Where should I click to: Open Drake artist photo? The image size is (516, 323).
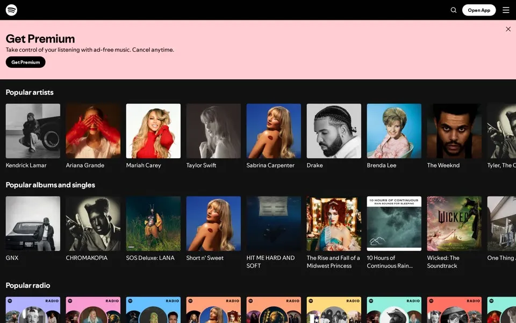point(334,131)
